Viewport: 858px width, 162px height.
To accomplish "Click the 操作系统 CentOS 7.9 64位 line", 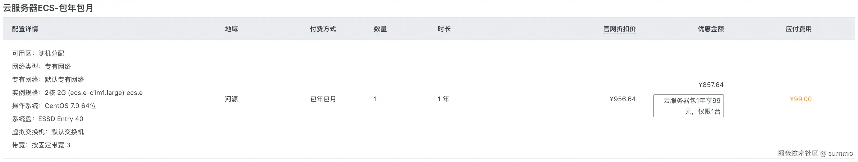I will [x=54, y=106].
